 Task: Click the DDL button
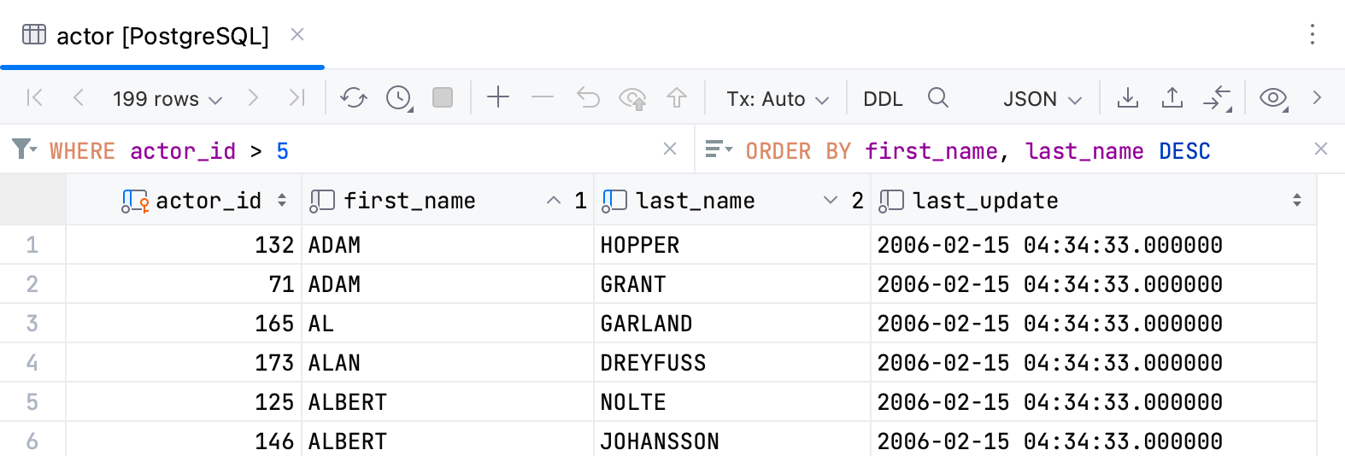click(883, 99)
